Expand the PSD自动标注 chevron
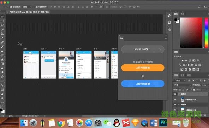209x128 pixels. (x=160, y=49)
